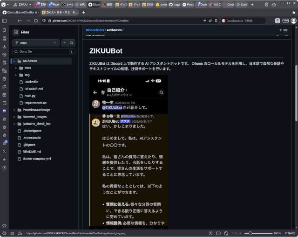Image resolution: width=298 pixels, height=237 pixels.
Task: Bookmark this page from address bar
Action: coord(216,21)
